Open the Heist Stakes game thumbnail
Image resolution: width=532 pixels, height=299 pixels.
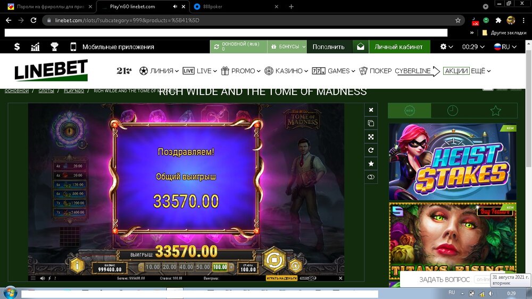[453, 161]
